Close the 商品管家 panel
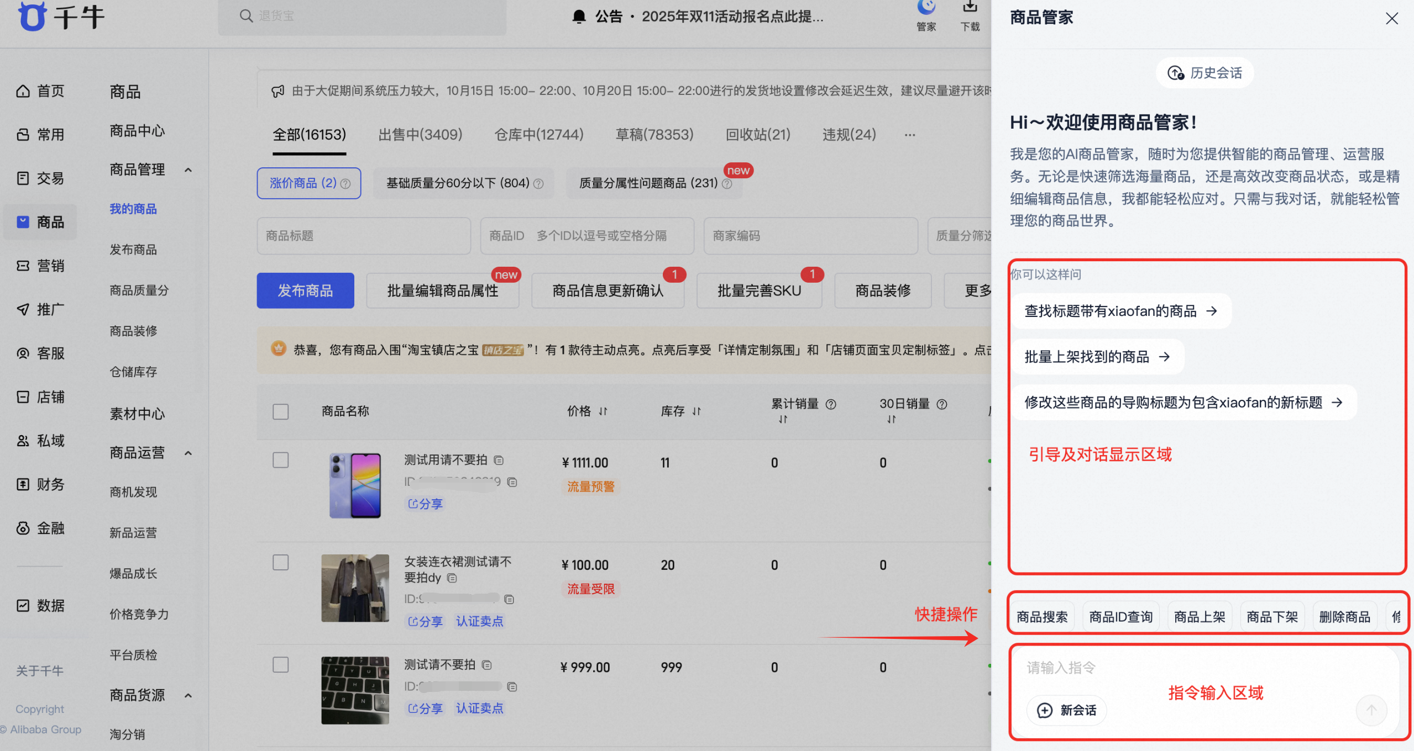Viewport: 1414px width, 751px height. pyautogui.click(x=1392, y=18)
